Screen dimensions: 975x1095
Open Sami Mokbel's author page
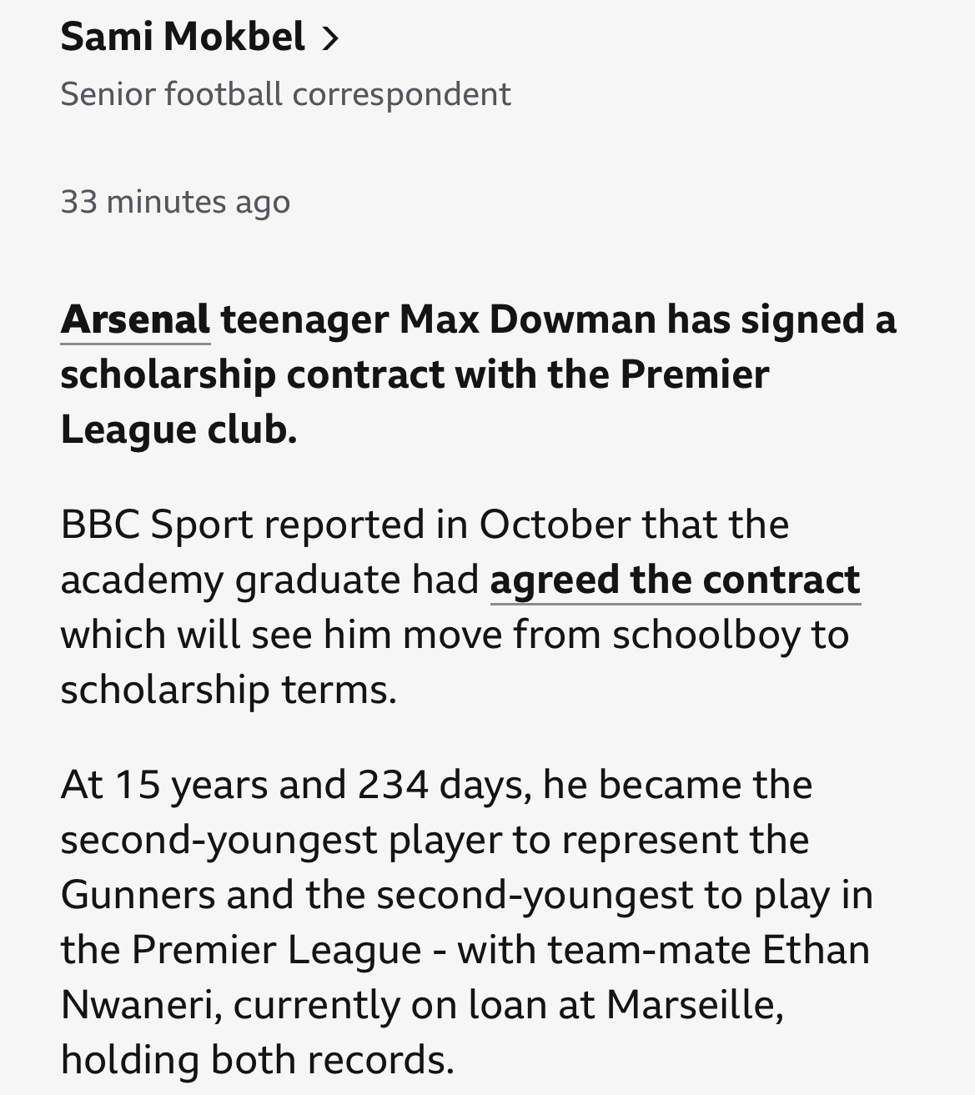(x=183, y=38)
